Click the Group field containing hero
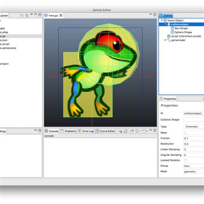The width and height of the screenshot is (204, 204). pyautogui.click(x=194, y=166)
